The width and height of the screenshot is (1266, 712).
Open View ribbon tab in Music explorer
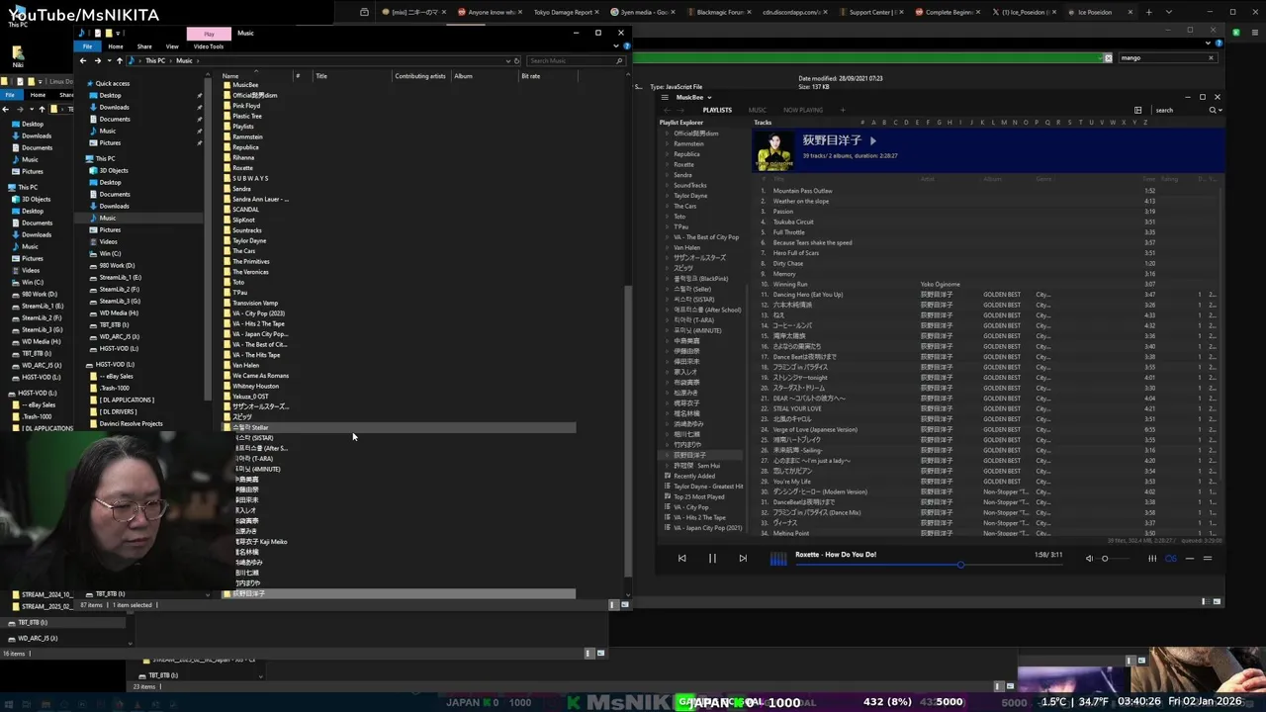[172, 46]
